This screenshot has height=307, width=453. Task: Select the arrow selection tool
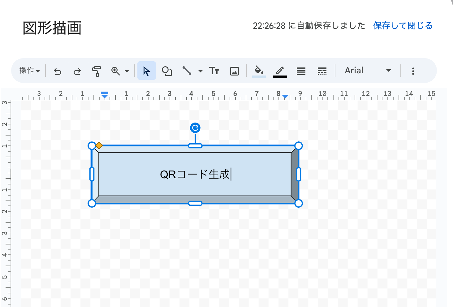(x=146, y=71)
